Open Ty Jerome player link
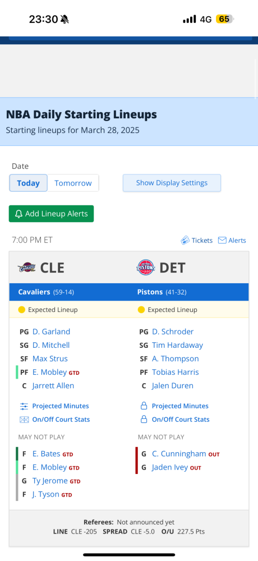Image resolution: width=258 pixels, height=561 pixels. [x=50, y=481]
